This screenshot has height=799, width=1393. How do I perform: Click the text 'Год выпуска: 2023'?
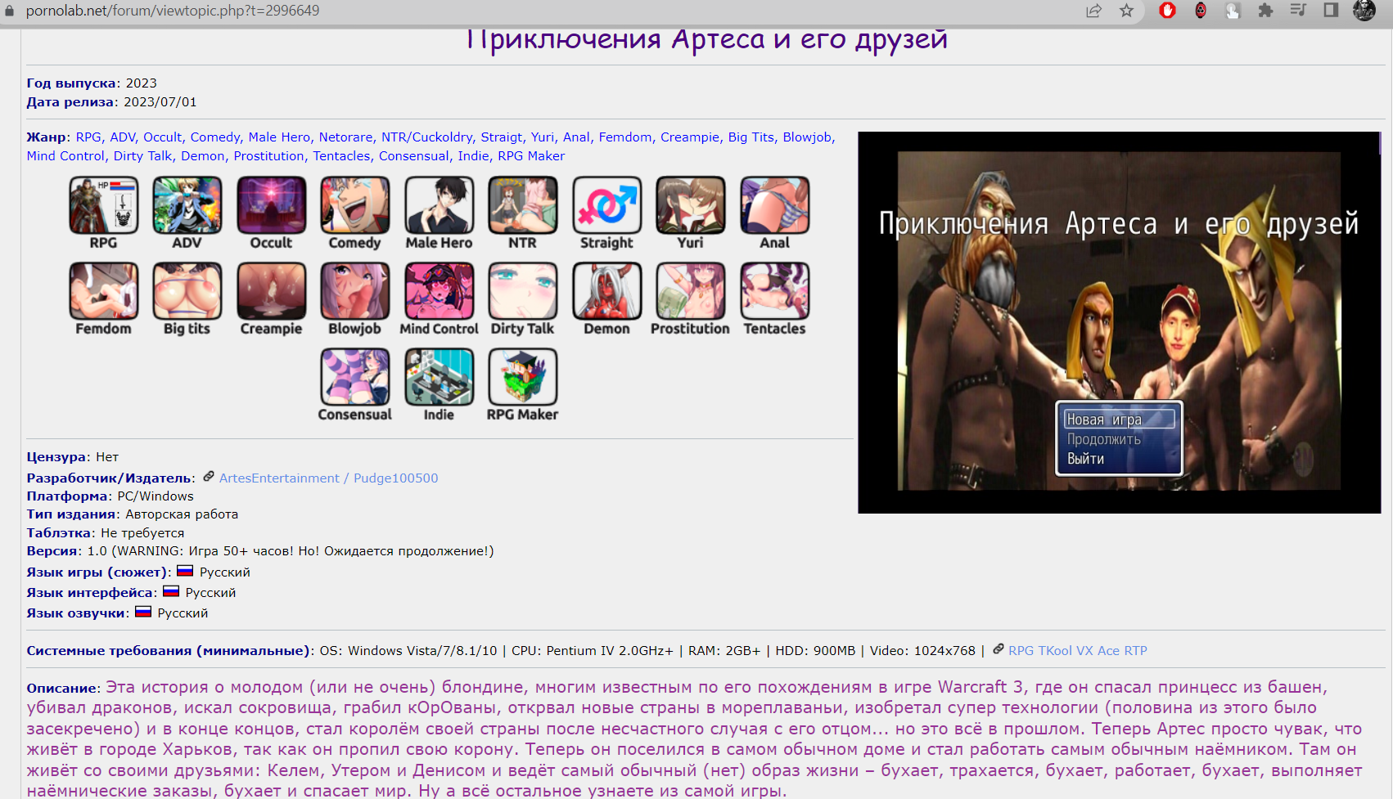pyautogui.click(x=92, y=83)
